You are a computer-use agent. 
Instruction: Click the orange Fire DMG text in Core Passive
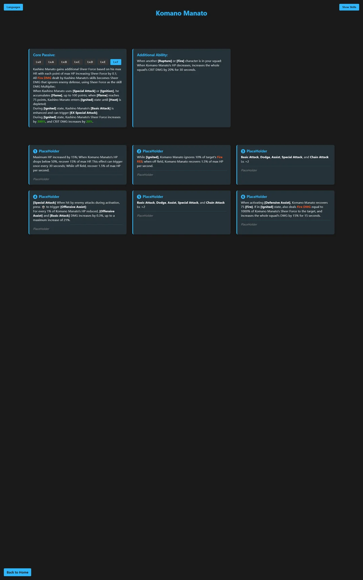pyautogui.click(x=44, y=78)
